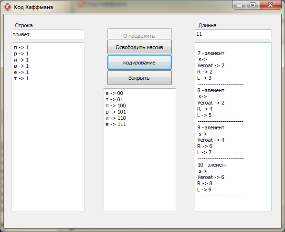Click 'Veroat -> 6' line in tree list
This screenshot has width=285, height=232.
211,177
